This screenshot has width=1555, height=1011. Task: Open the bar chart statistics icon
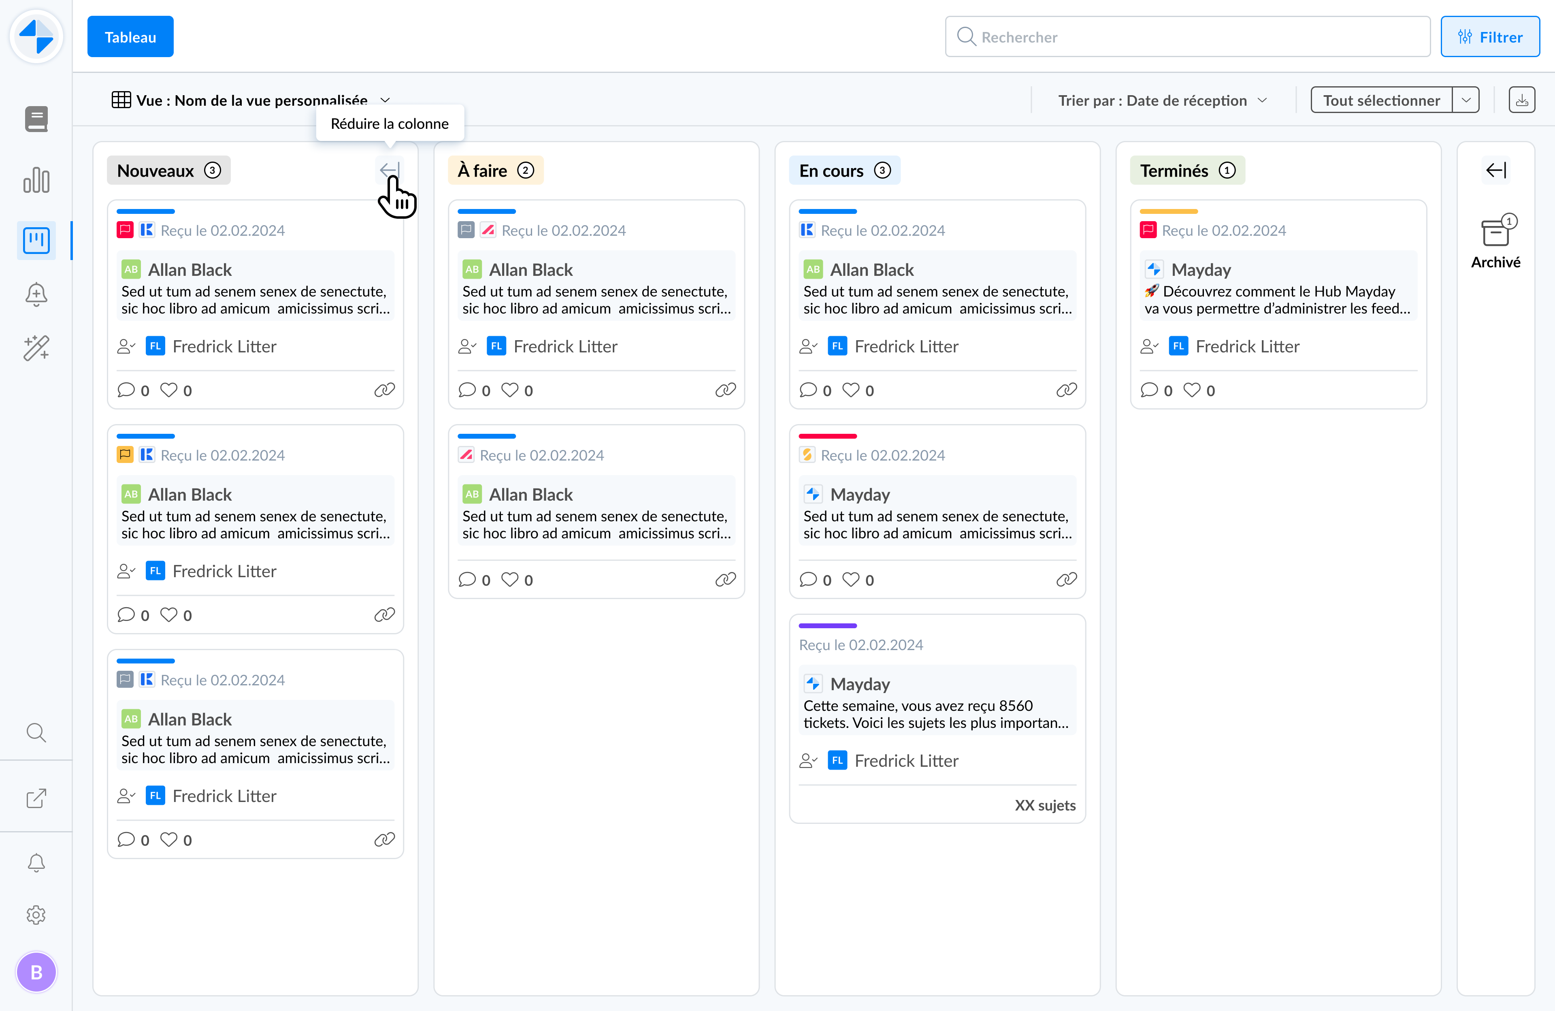(x=36, y=180)
